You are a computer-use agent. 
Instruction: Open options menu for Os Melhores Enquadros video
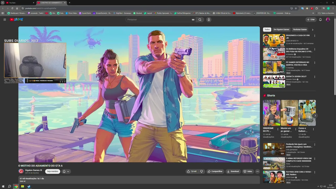315,49
